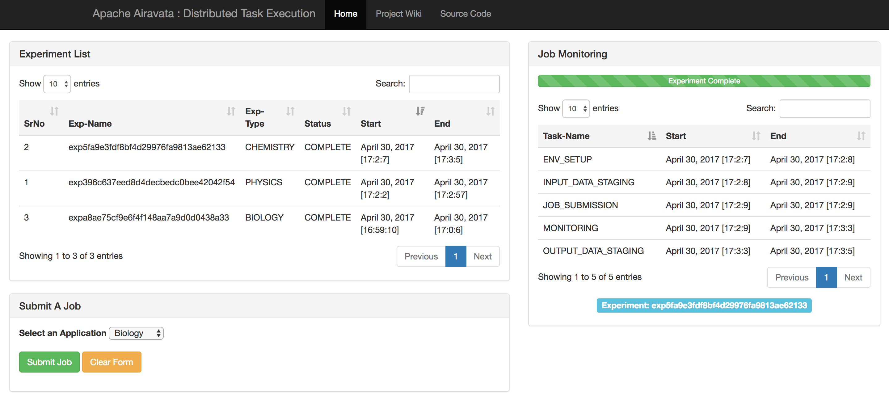The width and height of the screenshot is (889, 396).
Task: Select experiment expa8ae75cf9e6f4f148aa7a9d0d0438a33 row
Action: (x=259, y=224)
